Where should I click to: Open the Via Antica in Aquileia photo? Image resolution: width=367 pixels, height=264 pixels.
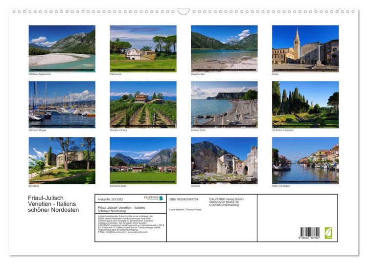pyautogui.click(x=305, y=105)
